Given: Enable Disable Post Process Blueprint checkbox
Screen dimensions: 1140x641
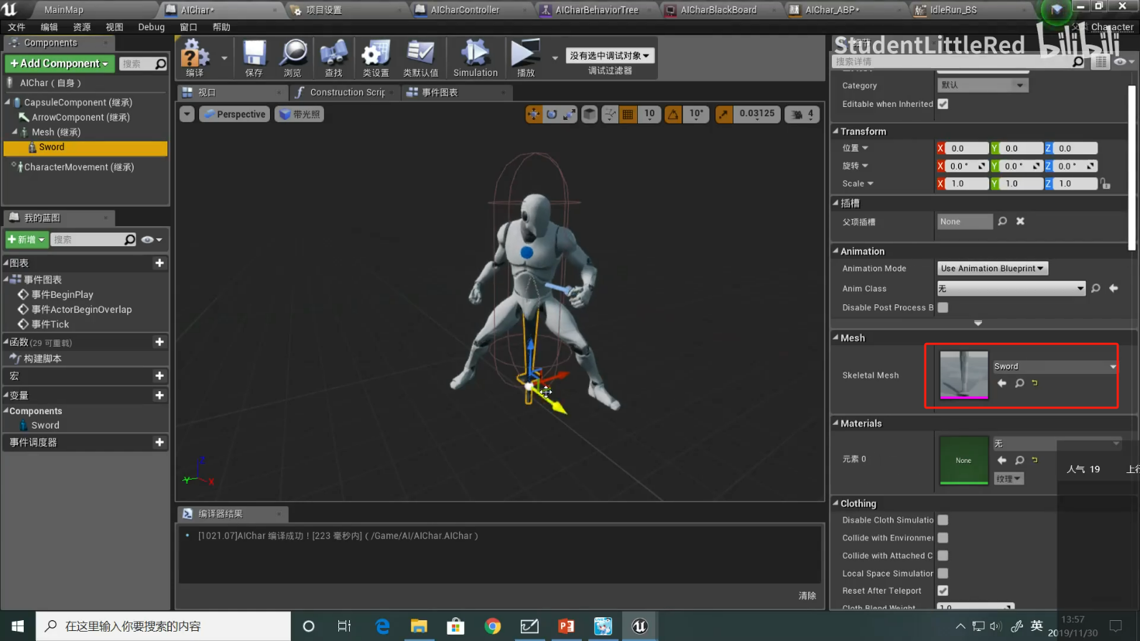Looking at the screenshot, I should pyautogui.click(x=943, y=307).
